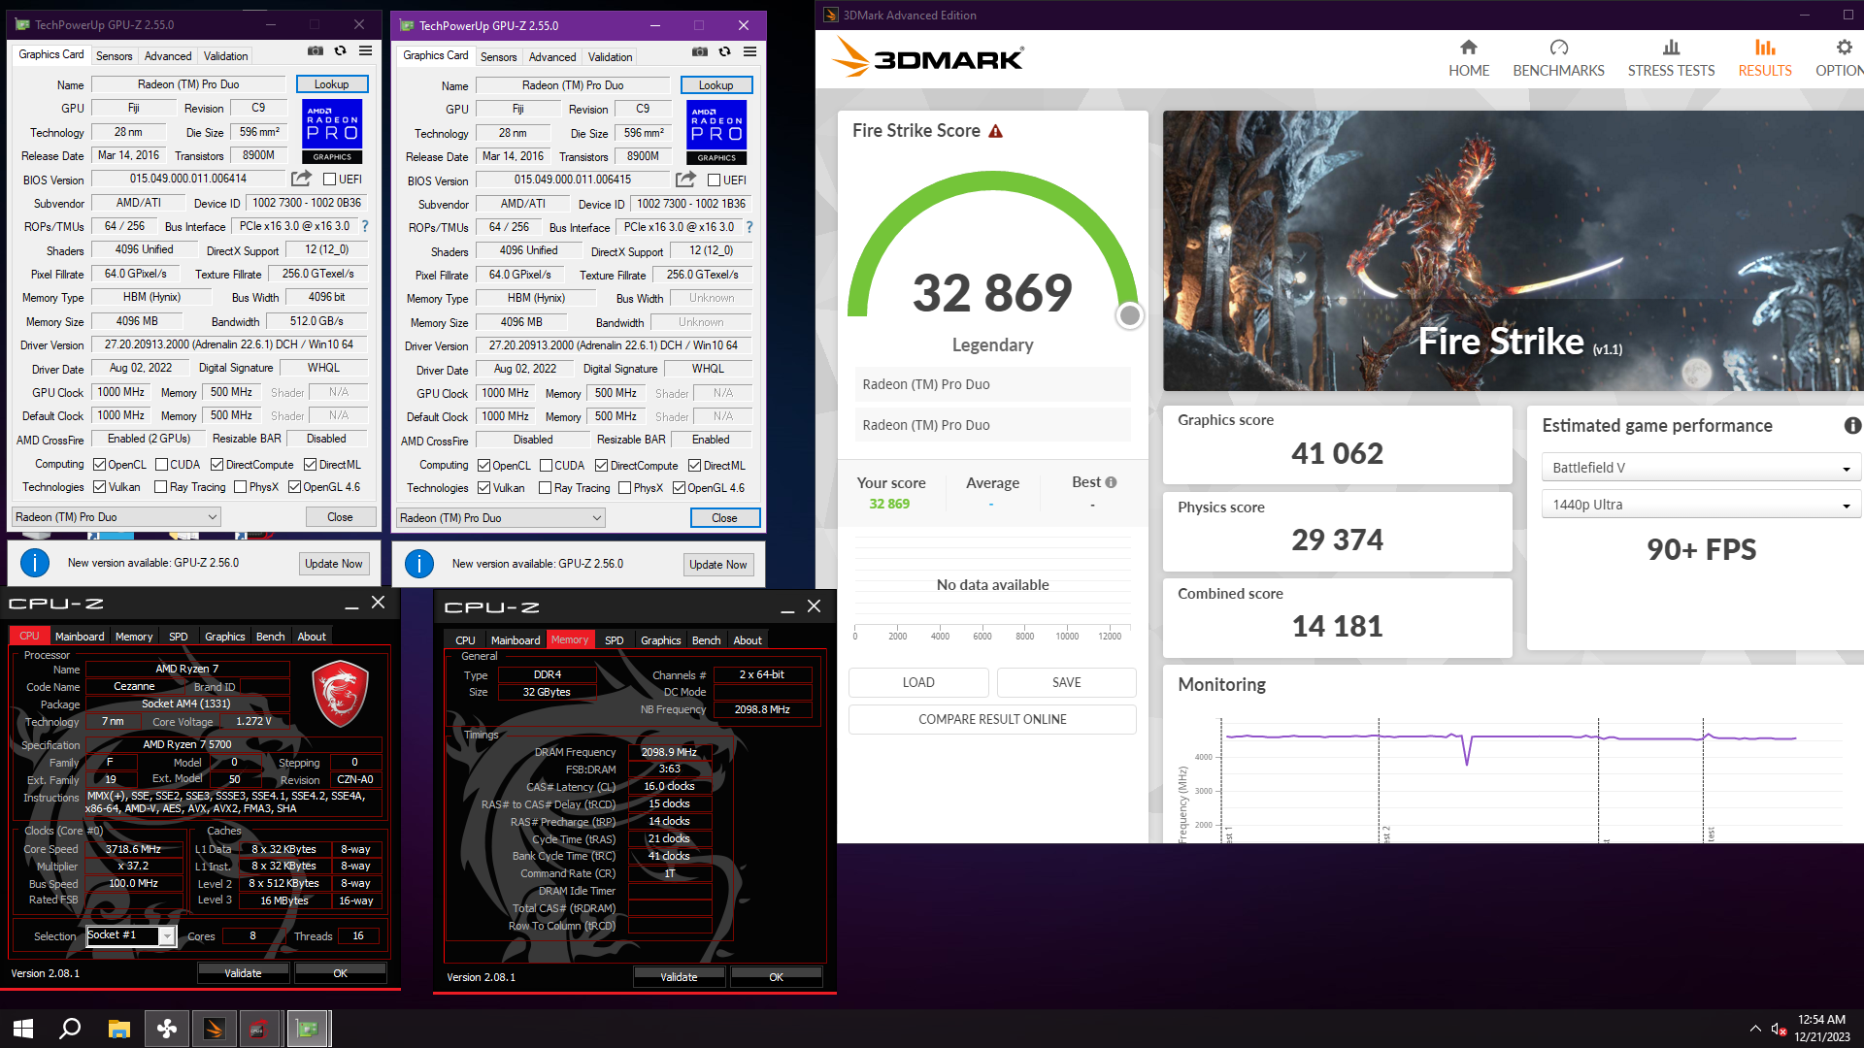Click Validate button in right CPU-Z

(x=679, y=977)
